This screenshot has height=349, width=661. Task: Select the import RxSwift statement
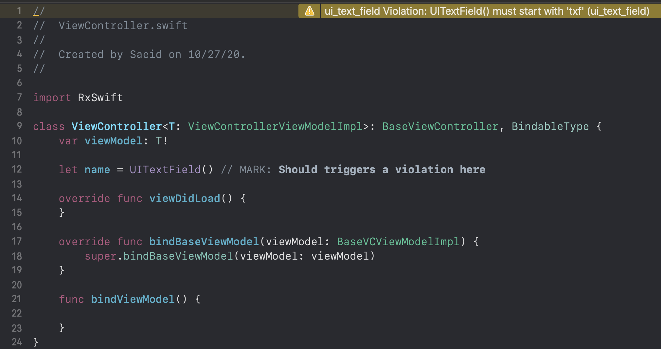[x=78, y=97]
